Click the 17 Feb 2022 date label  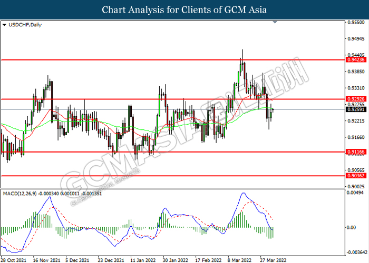click(x=208, y=260)
